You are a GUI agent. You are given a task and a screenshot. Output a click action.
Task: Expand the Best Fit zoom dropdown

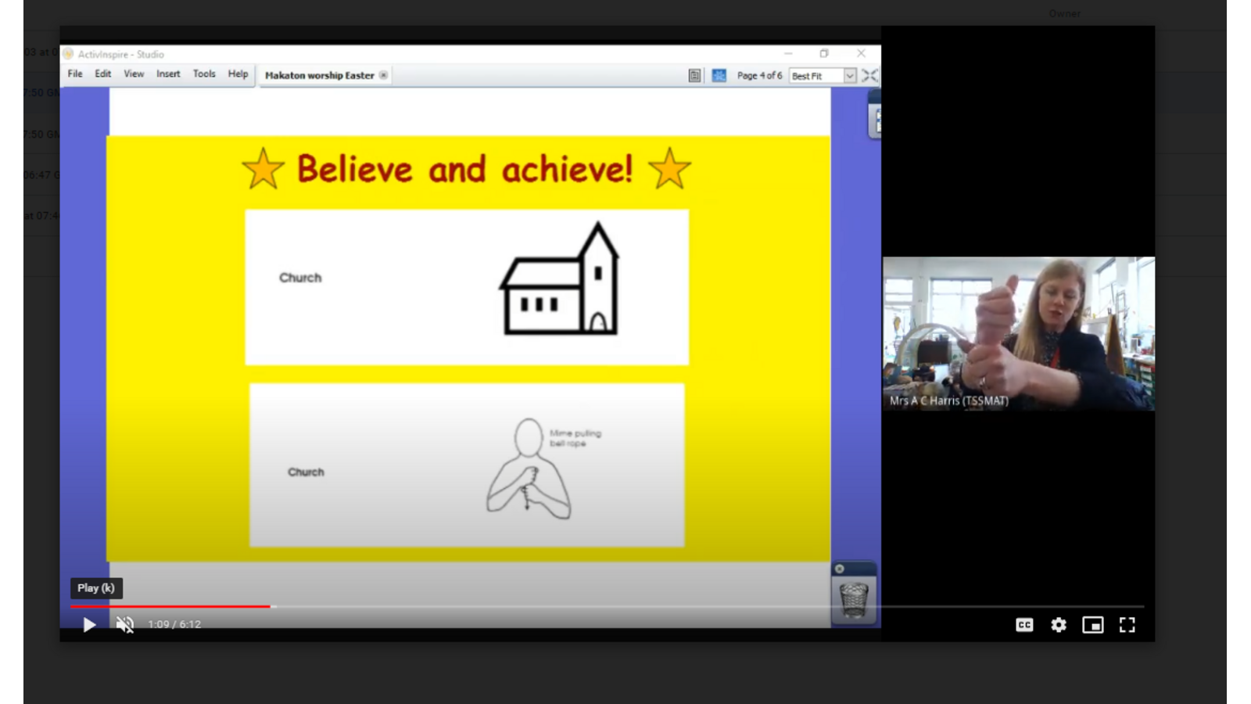(849, 76)
